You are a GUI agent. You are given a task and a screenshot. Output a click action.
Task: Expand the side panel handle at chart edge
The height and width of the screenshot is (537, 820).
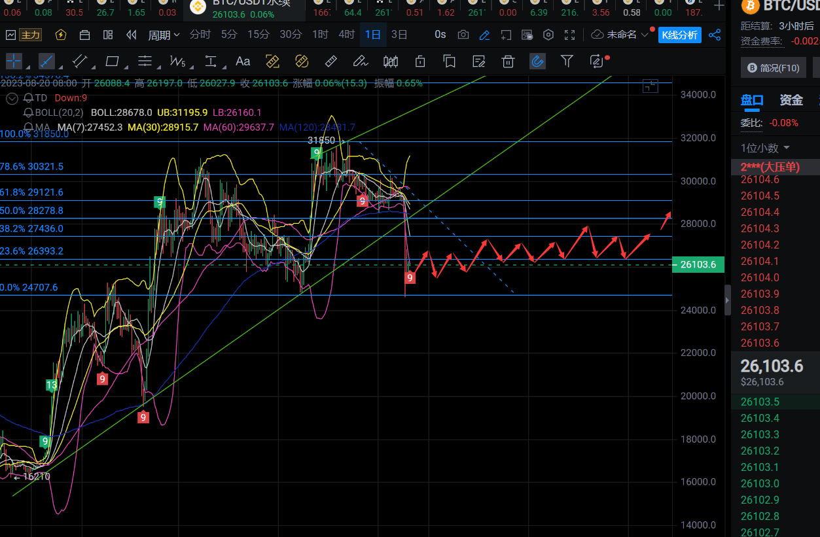pos(728,300)
